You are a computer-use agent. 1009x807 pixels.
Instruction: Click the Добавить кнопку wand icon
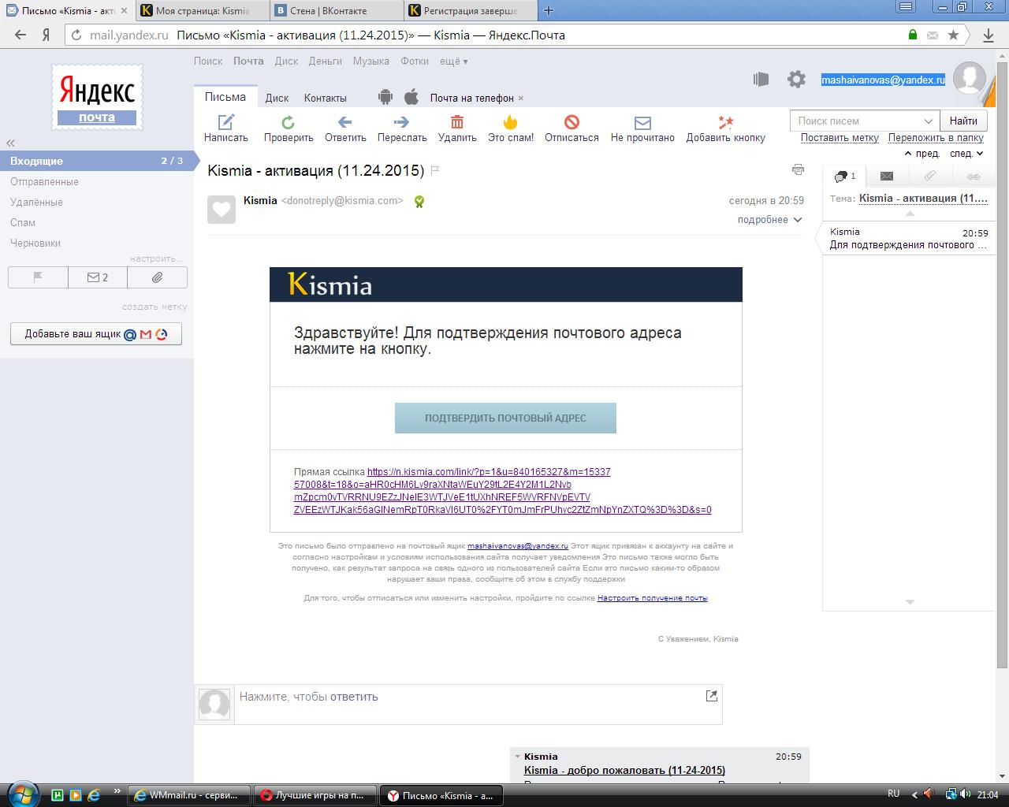(x=725, y=121)
